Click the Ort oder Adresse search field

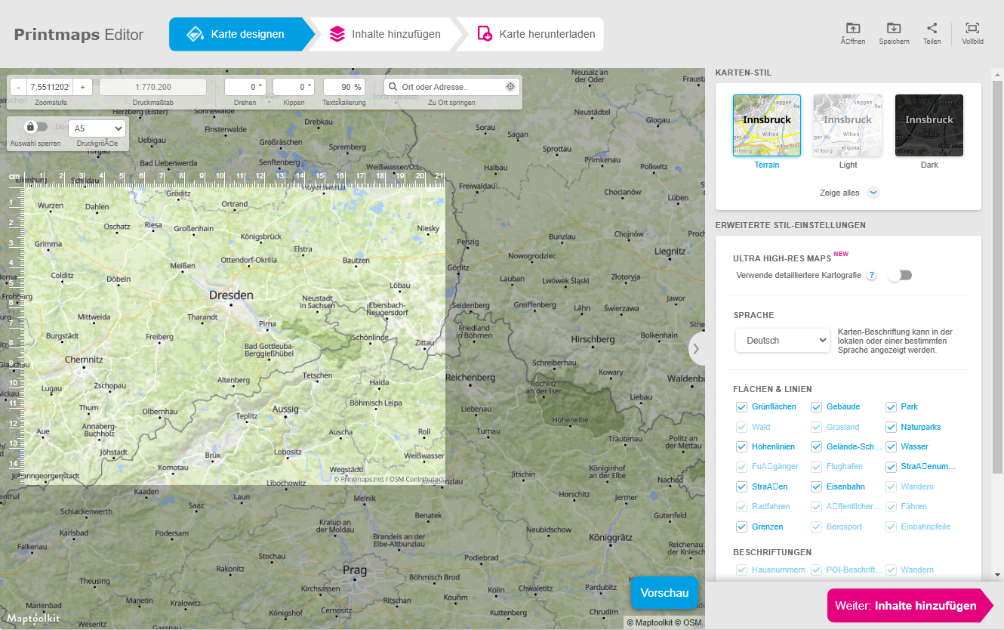click(451, 87)
